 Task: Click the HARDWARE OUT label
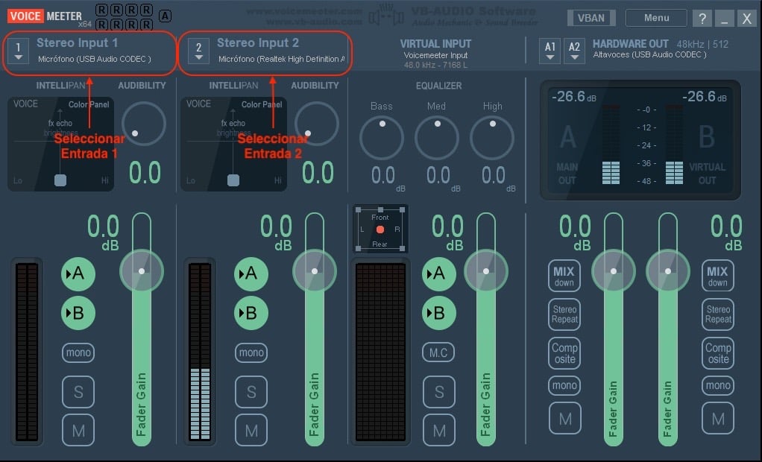pos(630,44)
